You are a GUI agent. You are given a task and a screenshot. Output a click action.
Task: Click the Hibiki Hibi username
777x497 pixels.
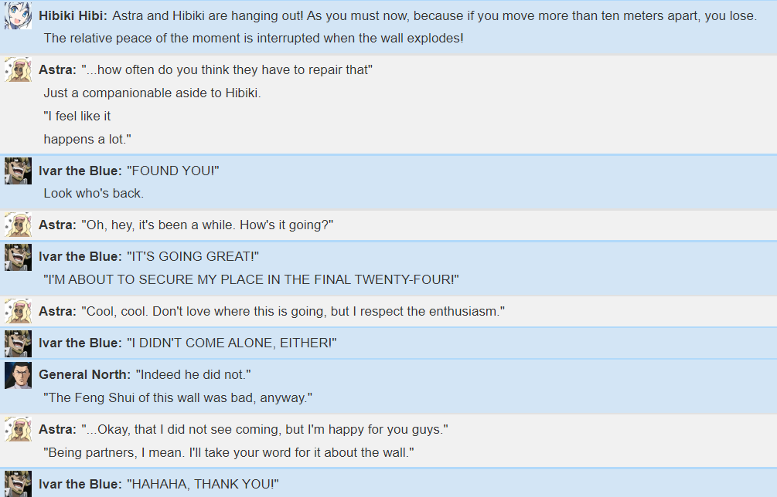[x=73, y=16]
